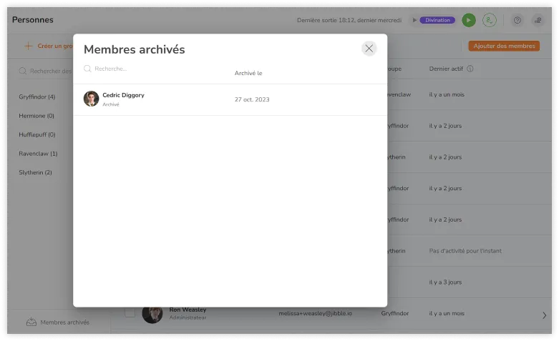Screen dimensions: 559x341
Task: Click the plus icon for creating group
Action: point(29,46)
